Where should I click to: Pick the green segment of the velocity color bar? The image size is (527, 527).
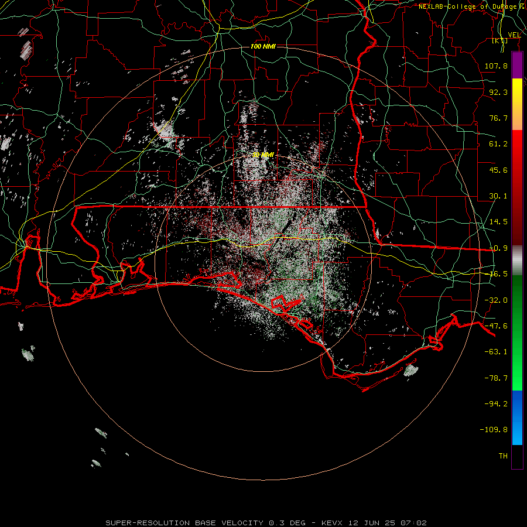tap(517, 333)
